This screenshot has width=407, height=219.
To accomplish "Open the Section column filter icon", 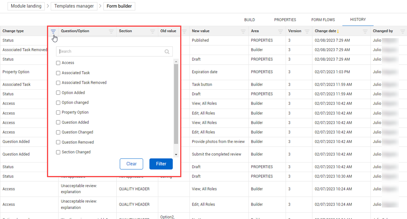I will coord(152,31).
